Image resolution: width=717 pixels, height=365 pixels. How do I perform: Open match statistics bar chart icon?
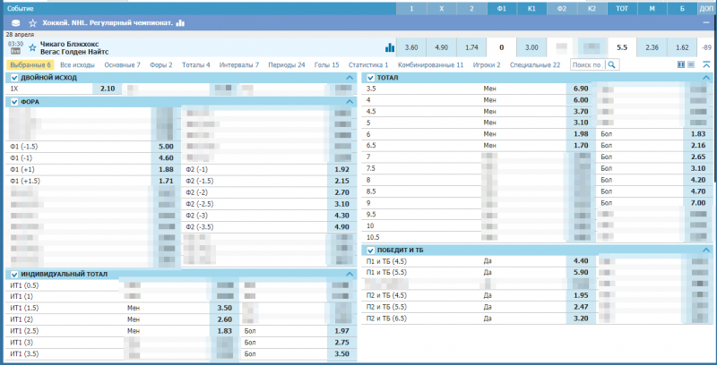point(390,47)
